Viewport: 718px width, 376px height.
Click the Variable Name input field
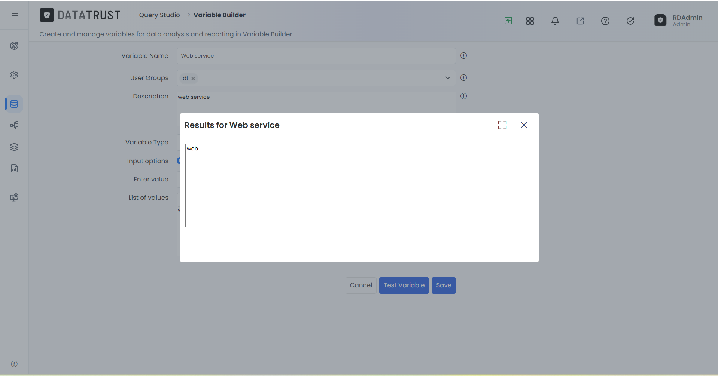tap(316, 56)
